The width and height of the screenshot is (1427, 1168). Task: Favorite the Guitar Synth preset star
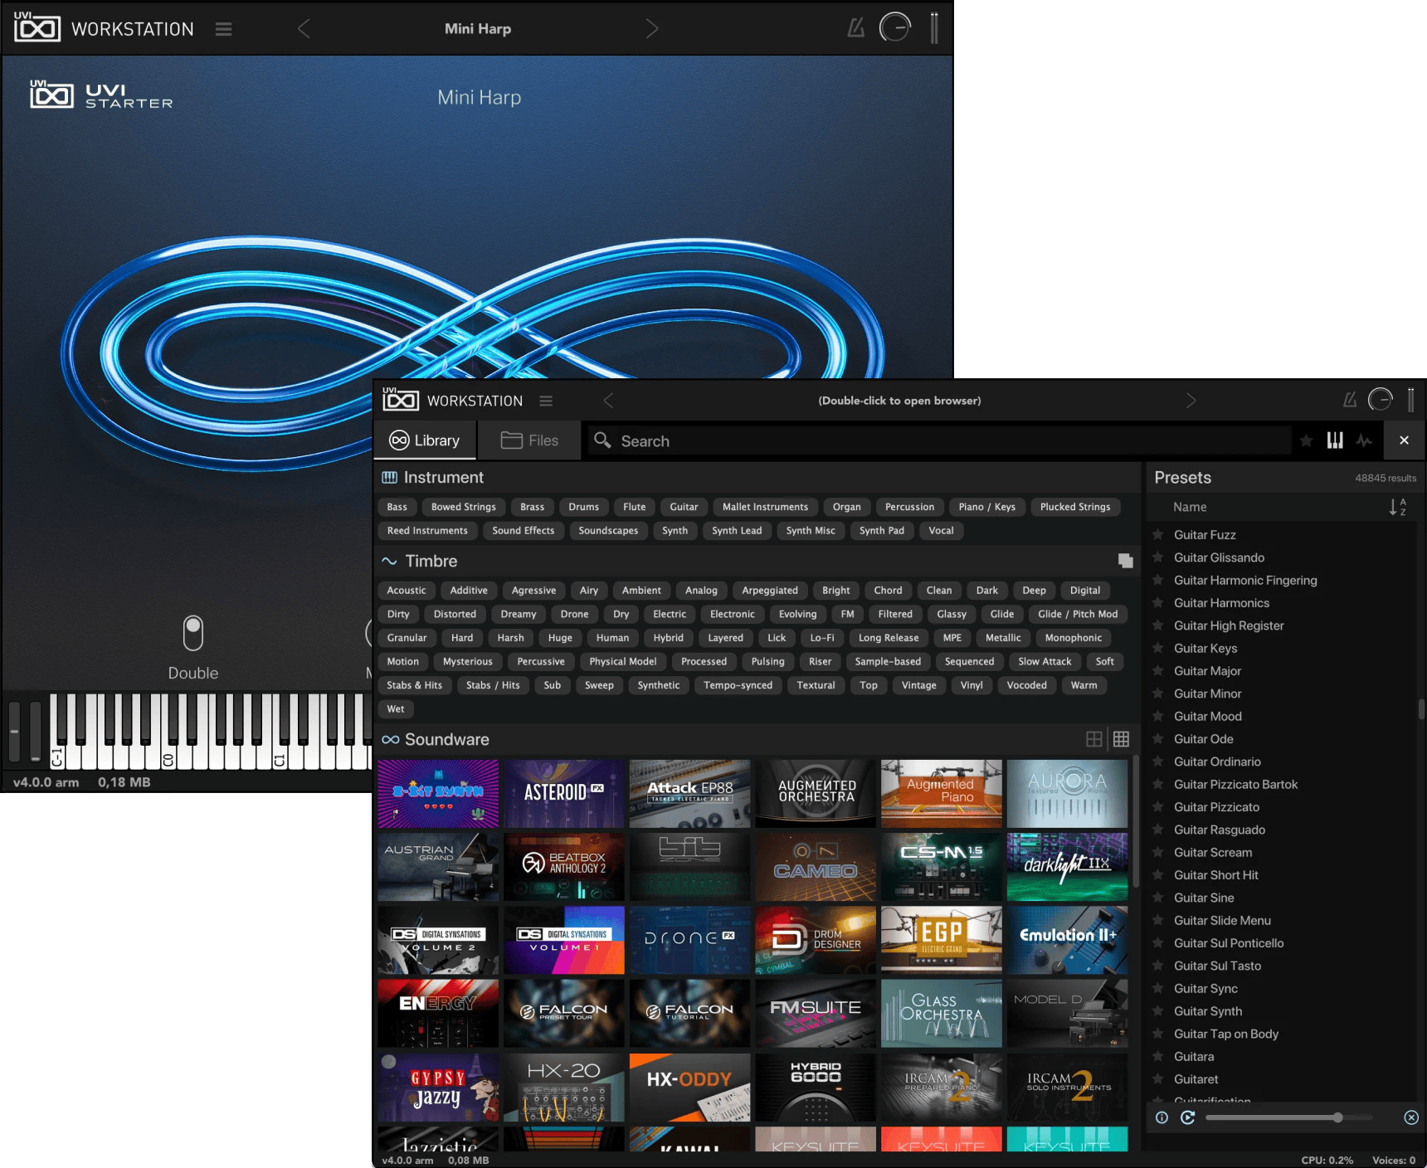tap(1158, 1011)
